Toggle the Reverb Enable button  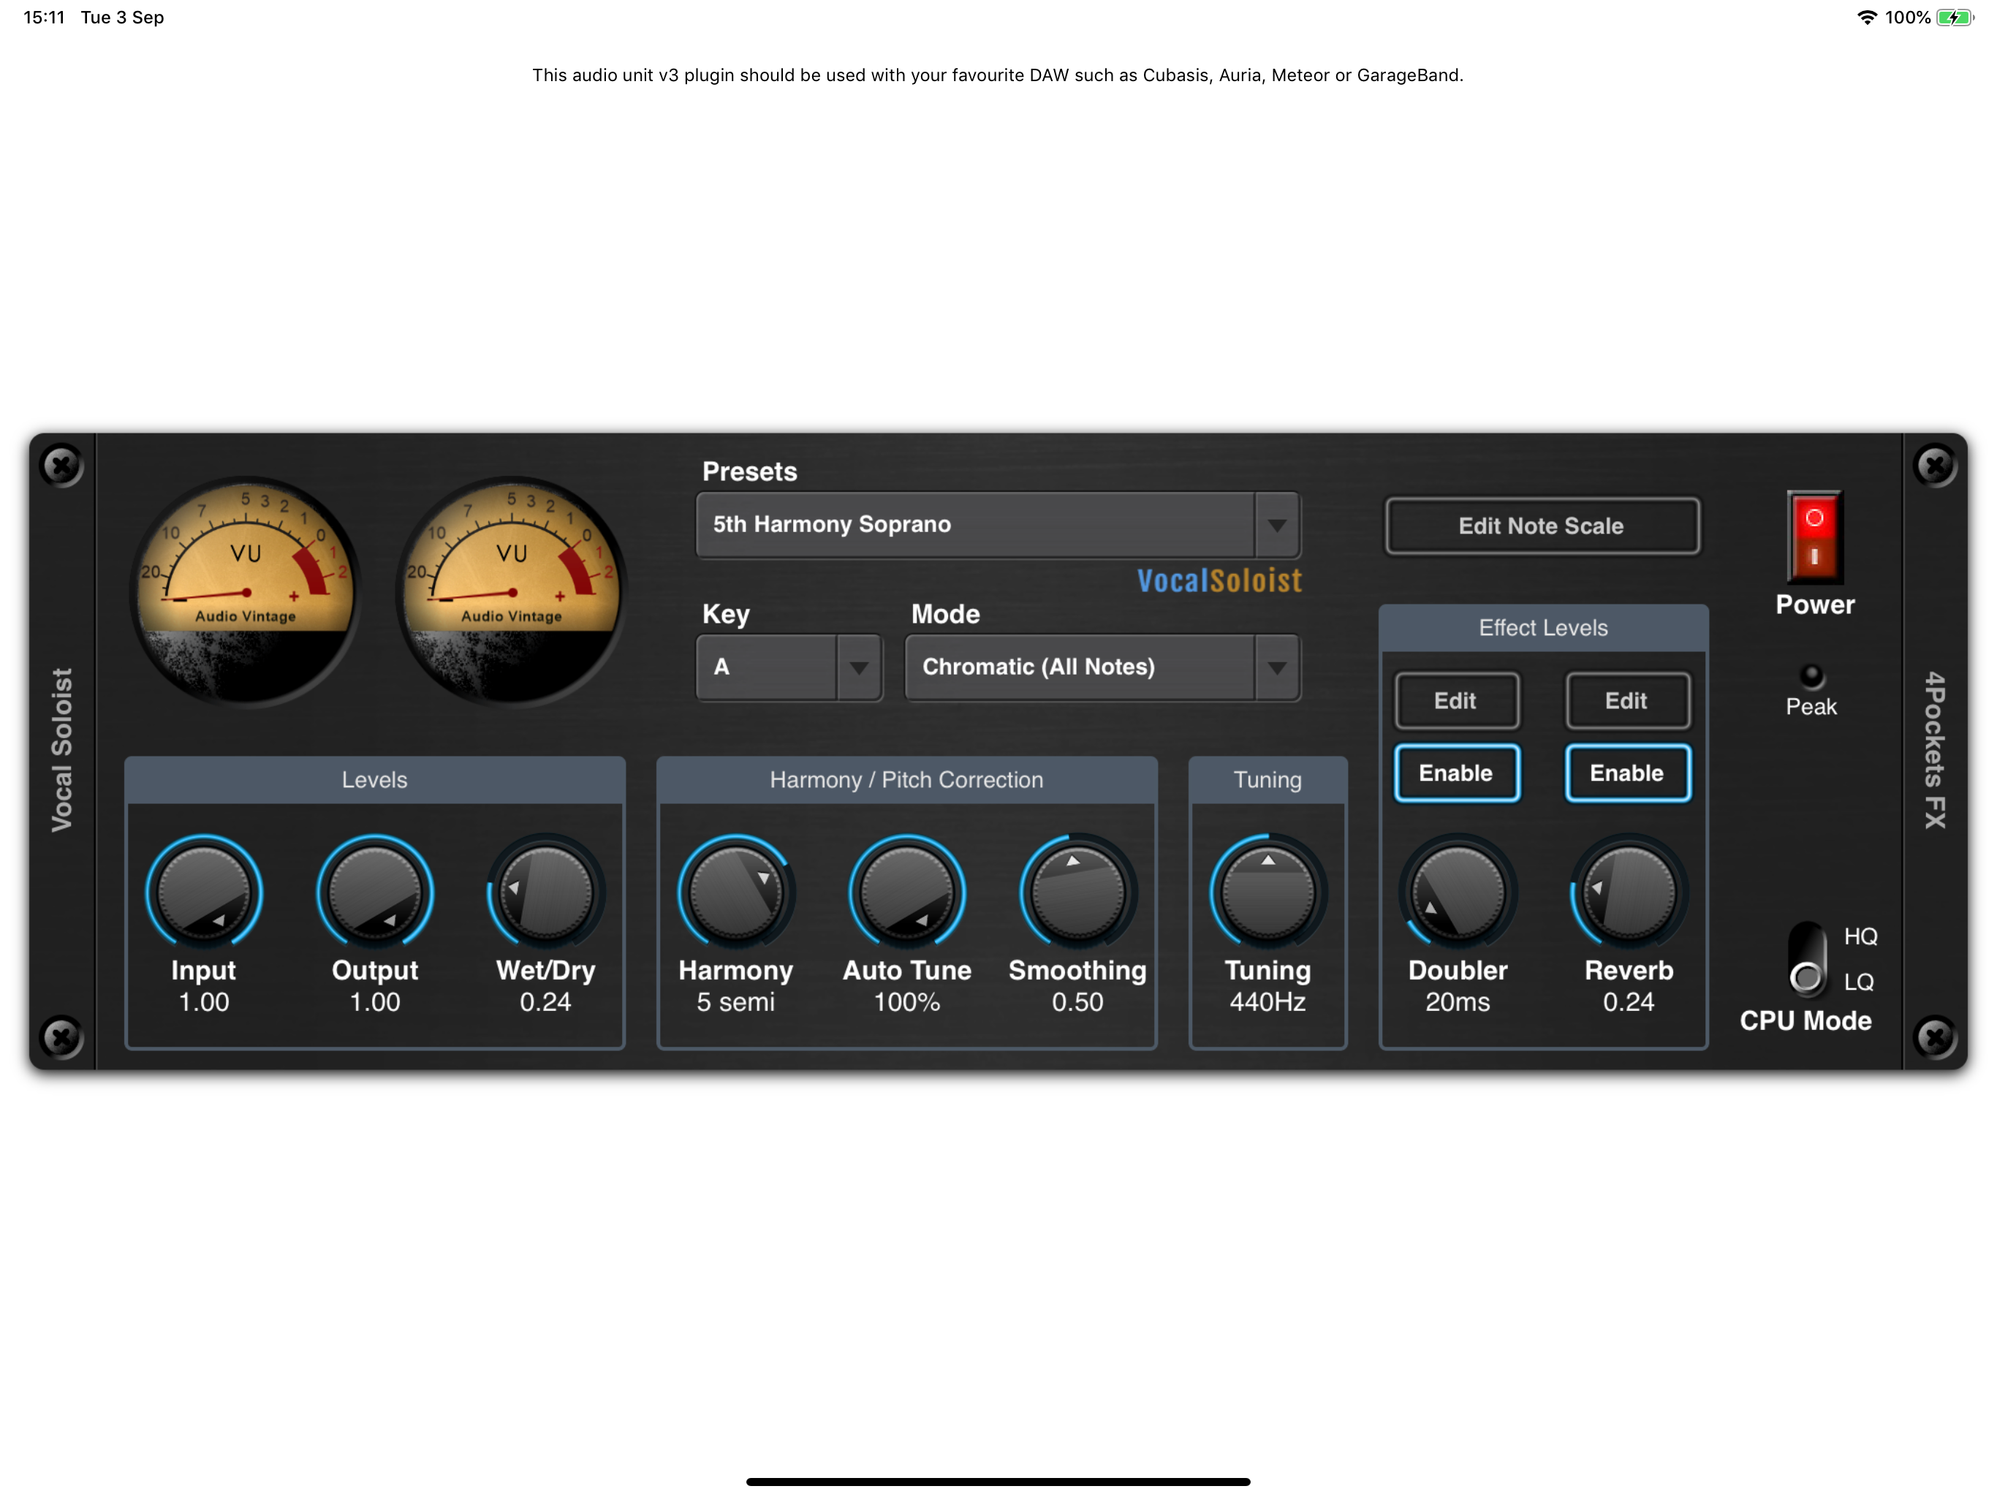coord(1627,773)
